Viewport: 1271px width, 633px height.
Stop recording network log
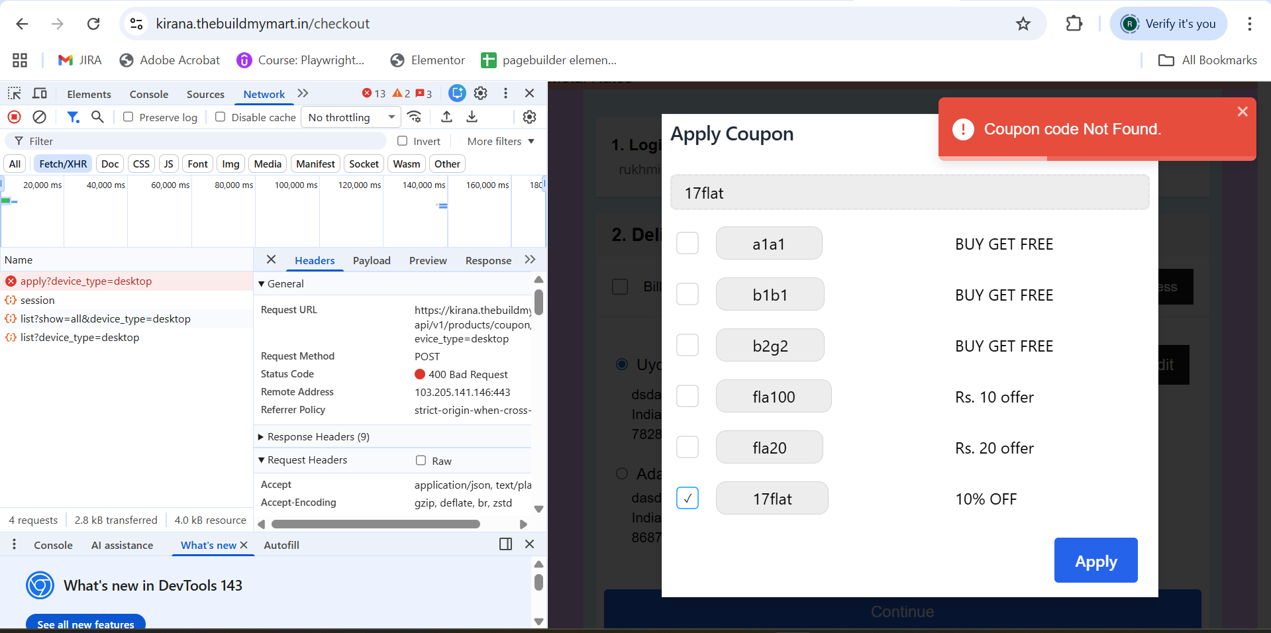click(x=14, y=117)
